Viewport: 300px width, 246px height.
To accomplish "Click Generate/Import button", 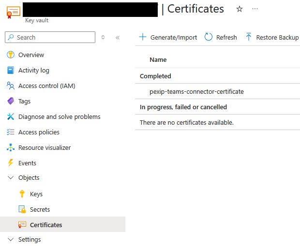I will [x=168, y=37].
